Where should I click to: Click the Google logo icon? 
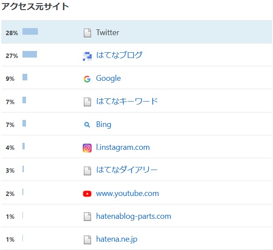pos(87,79)
